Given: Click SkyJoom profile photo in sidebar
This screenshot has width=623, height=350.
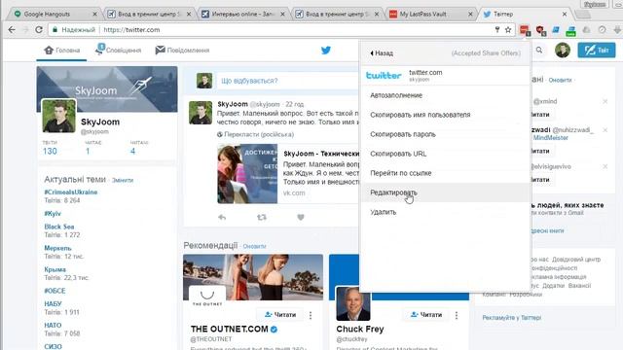Looking at the screenshot, I should pos(58,116).
